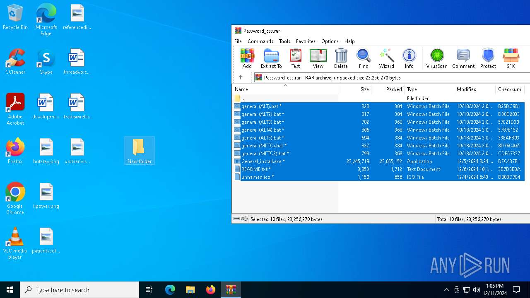Open the volume control in tray
Screen dimensions: 530x298
477,290
